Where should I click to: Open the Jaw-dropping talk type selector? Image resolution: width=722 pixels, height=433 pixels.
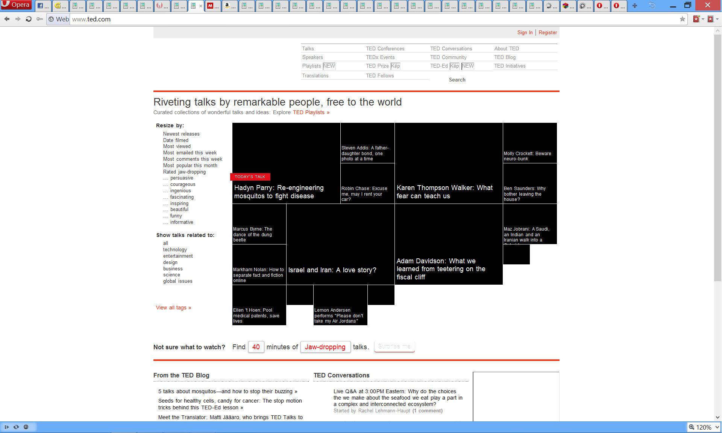(325, 347)
